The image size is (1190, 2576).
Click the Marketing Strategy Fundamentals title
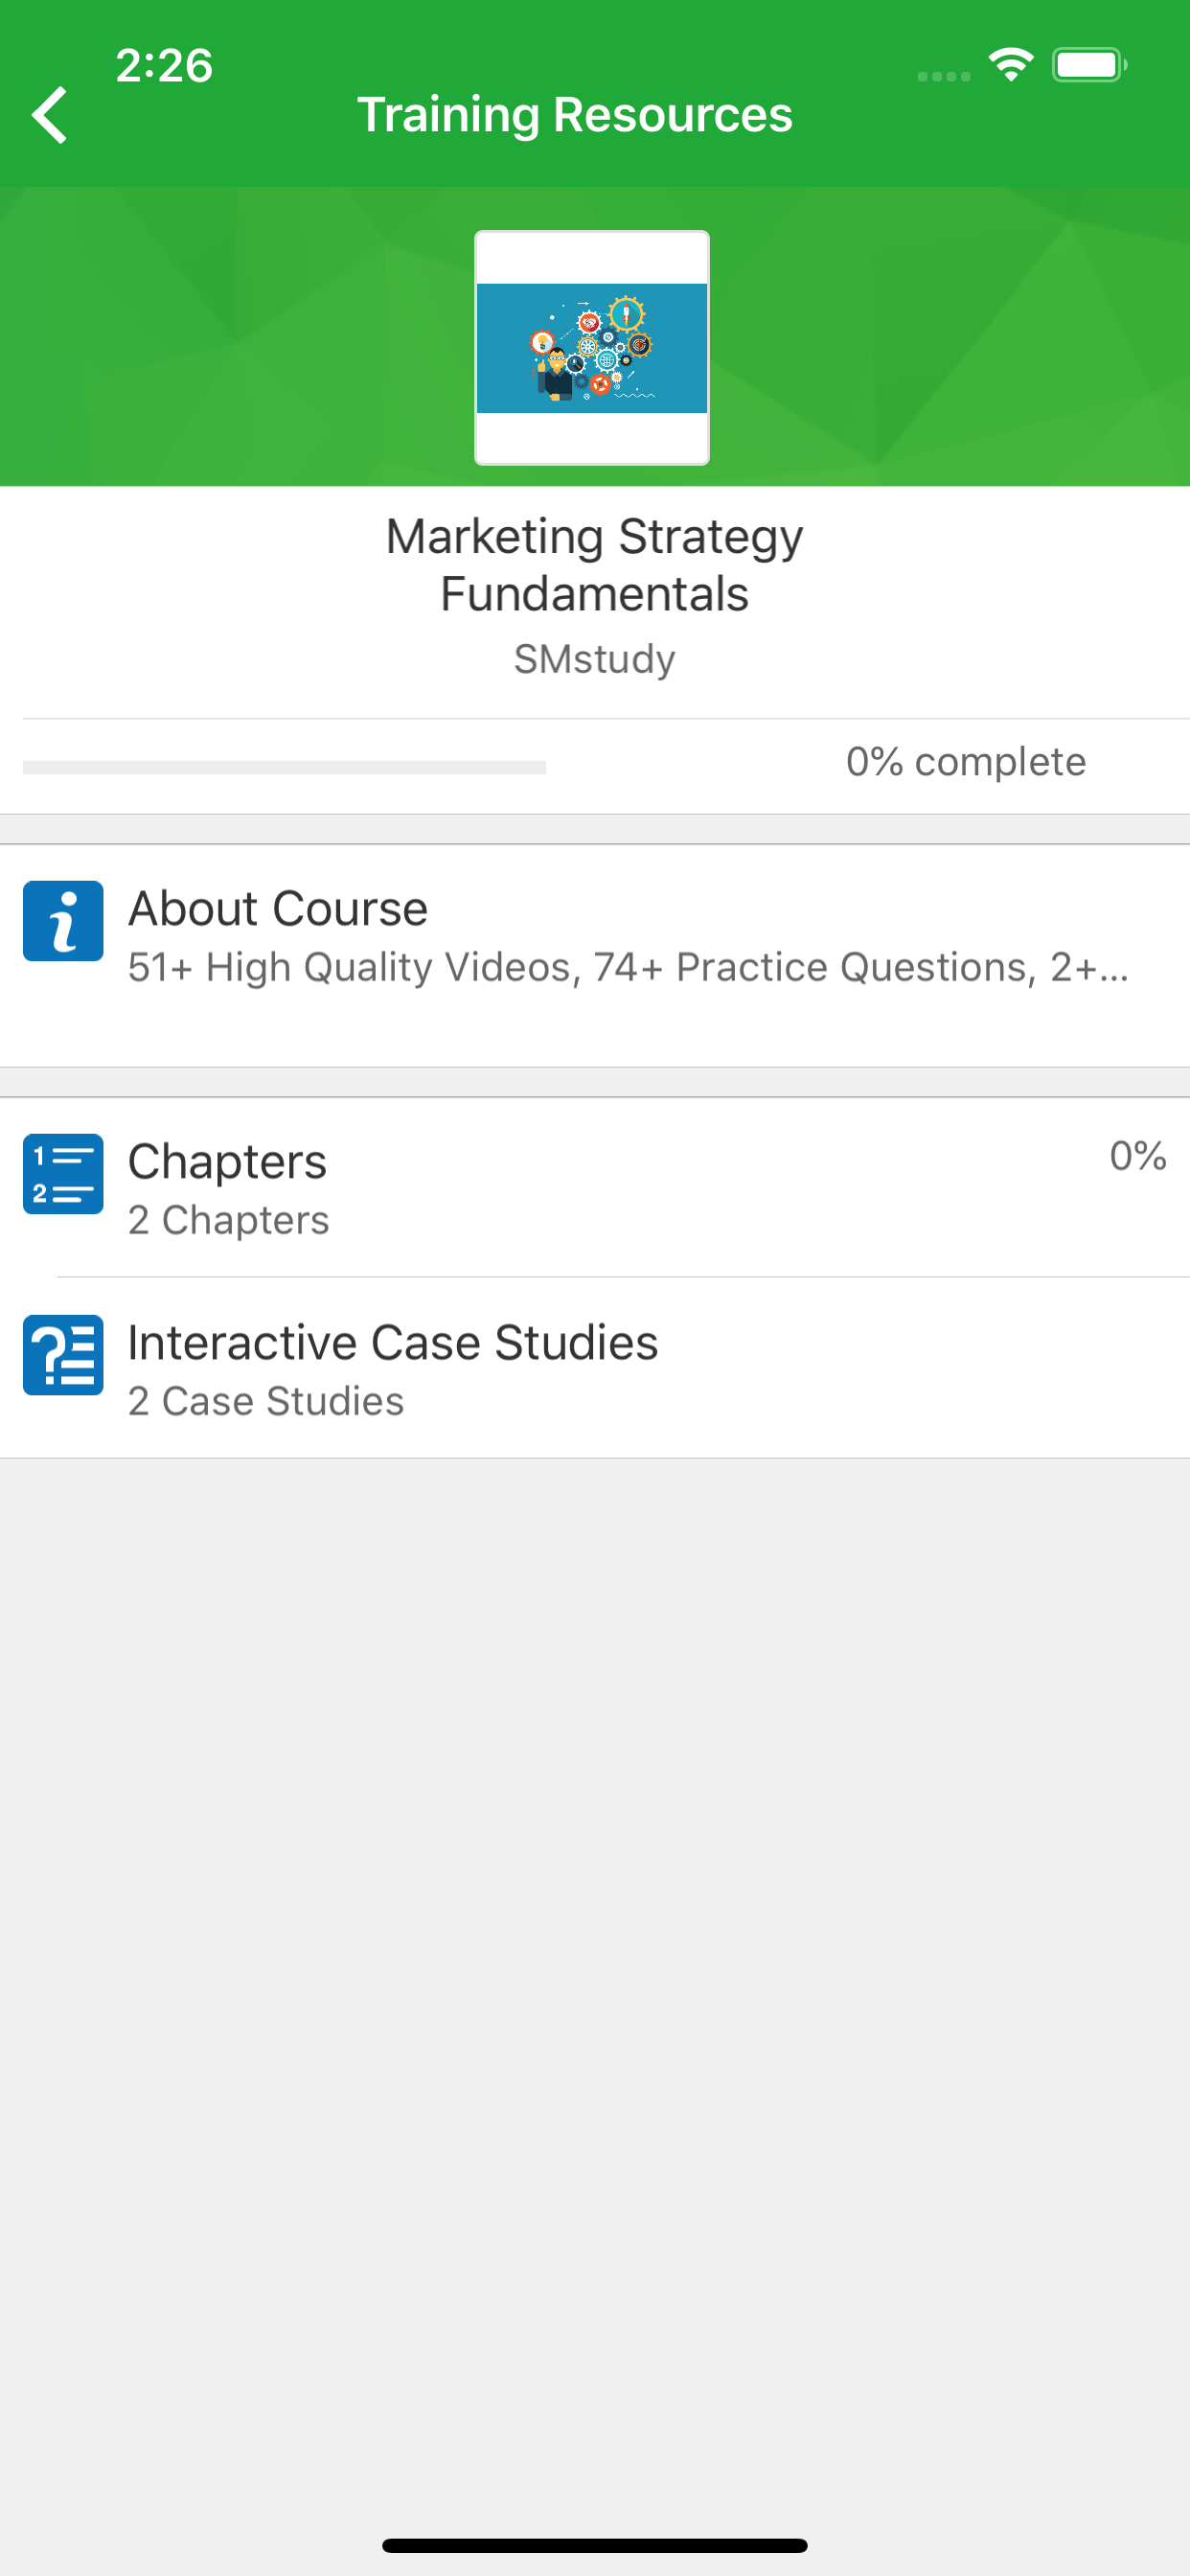tap(594, 565)
